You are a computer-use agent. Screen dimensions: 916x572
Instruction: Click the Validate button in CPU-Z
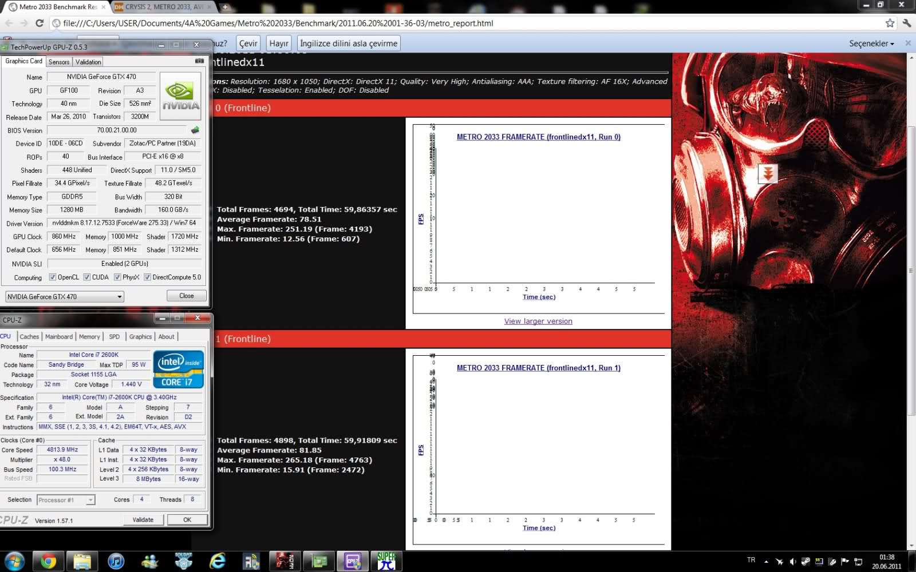(x=143, y=520)
